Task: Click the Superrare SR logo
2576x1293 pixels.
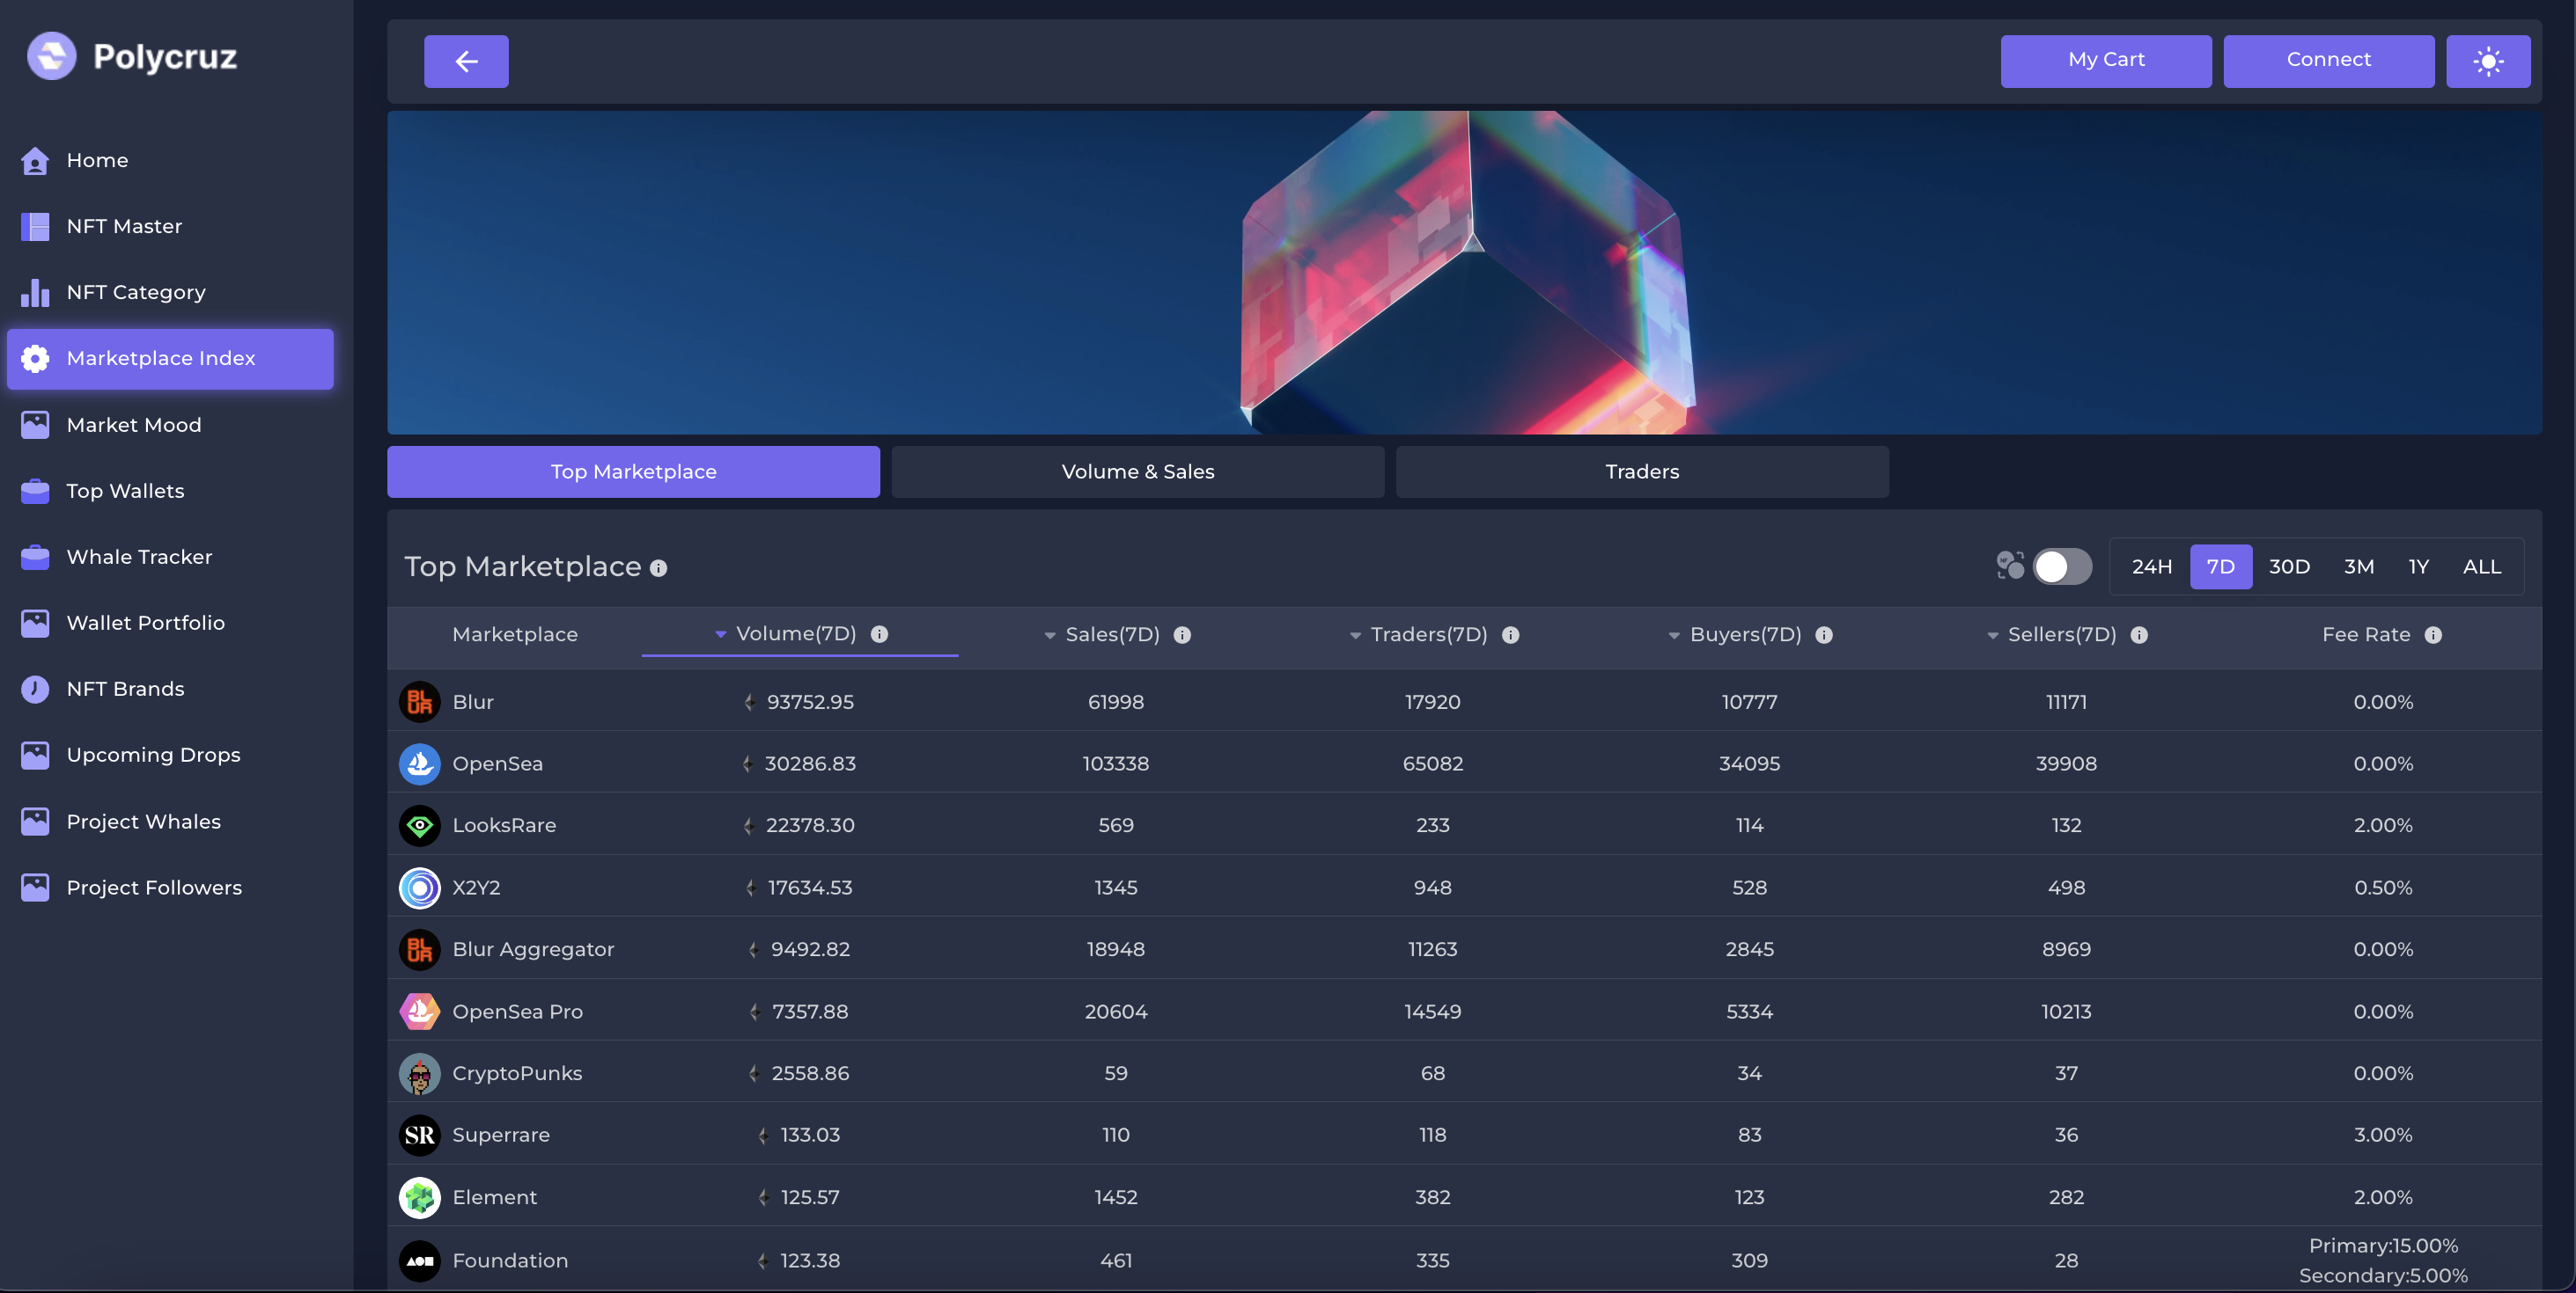Action: pos(420,1136)
